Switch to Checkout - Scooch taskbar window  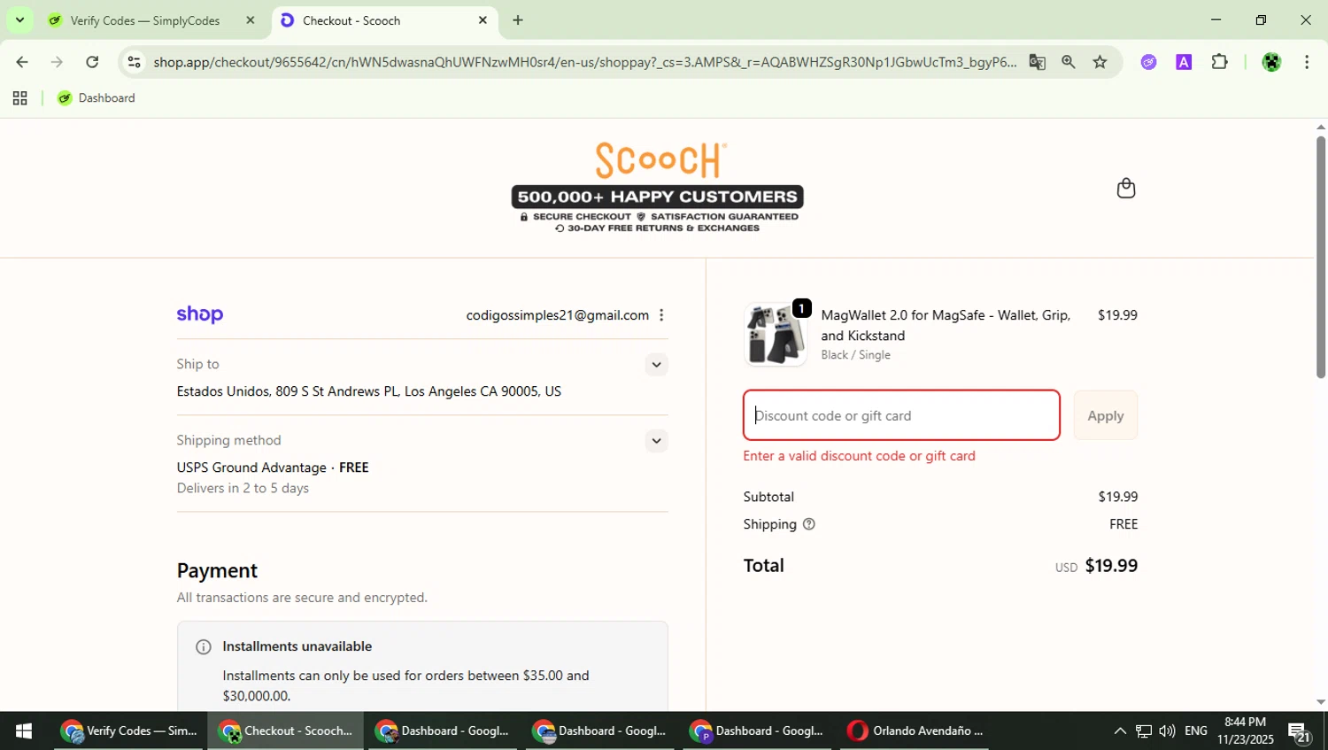click(285, 731)
